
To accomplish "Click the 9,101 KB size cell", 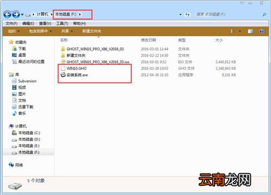I will (x=229, y=75).
